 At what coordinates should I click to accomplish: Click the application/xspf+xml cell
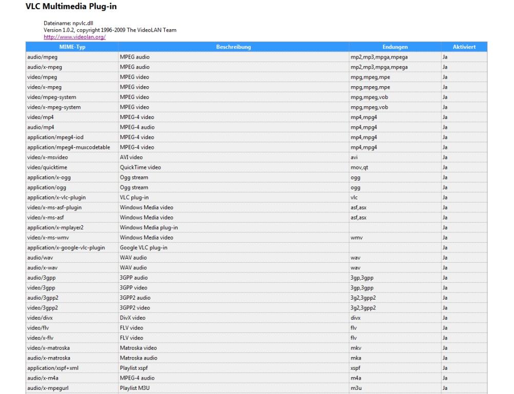coord(72,368)
